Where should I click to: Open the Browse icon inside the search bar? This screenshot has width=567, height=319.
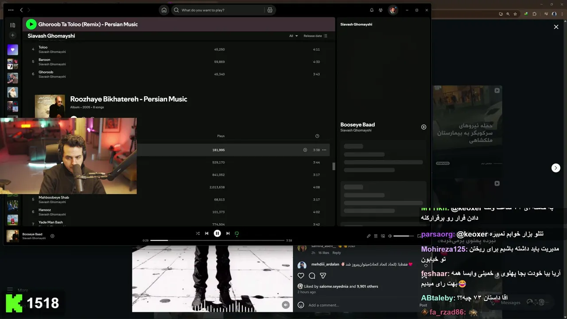point(269,10)
